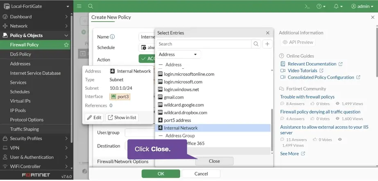Viewport: 378px width, 181px height.
Task: Select wildcard.google.com entry
Action: (x=181, y=105)
